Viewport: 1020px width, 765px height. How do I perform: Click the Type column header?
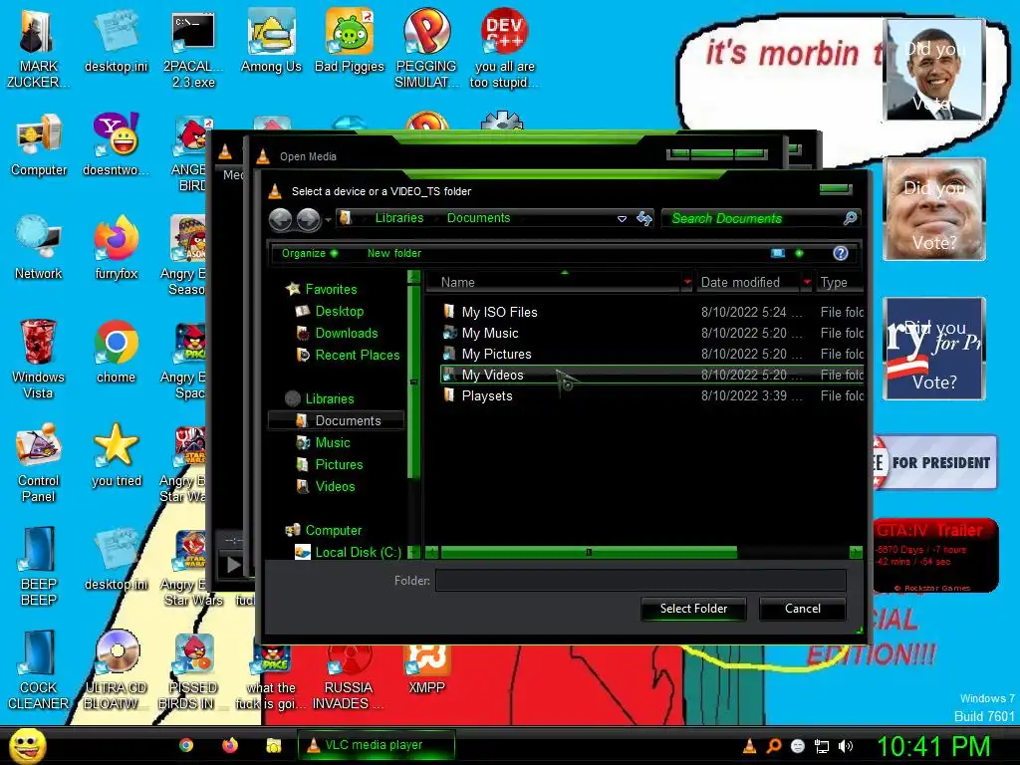click(x=839, y=282)
